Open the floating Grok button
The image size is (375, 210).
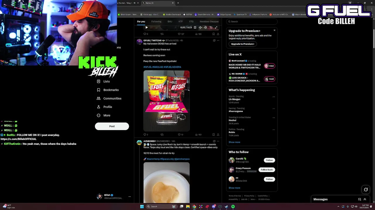click(x=366, y=190)
